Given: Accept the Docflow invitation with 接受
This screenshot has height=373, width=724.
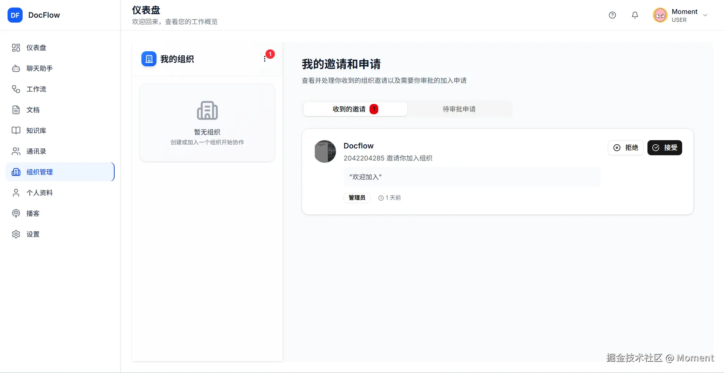Looking at the screenshot, I should (x=664, y=148).
